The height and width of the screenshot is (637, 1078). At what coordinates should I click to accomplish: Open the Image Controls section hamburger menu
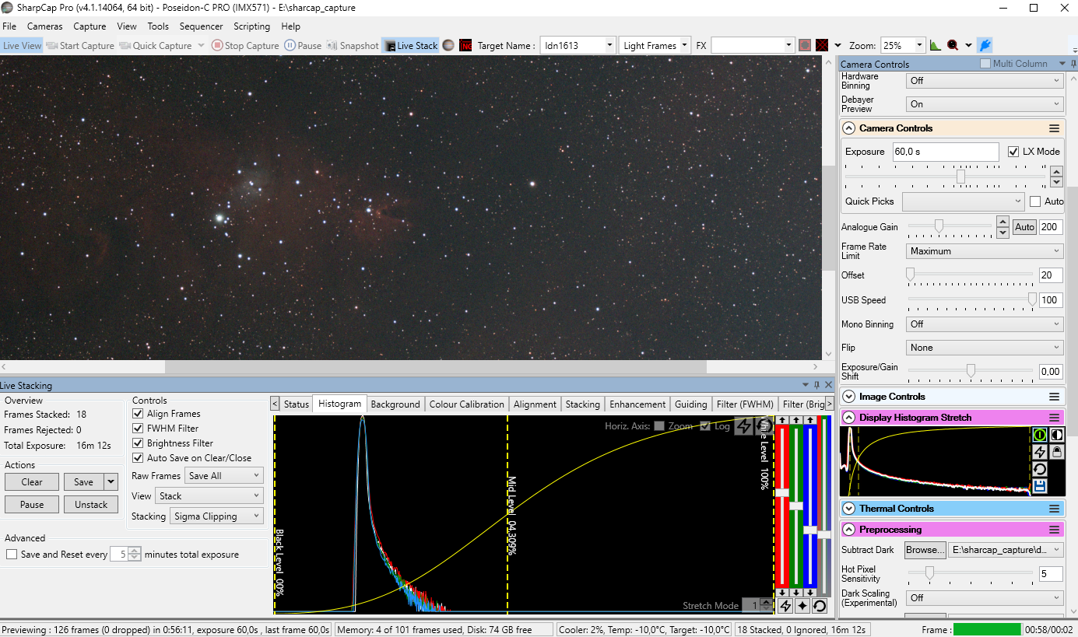(x=1055, y=397)
